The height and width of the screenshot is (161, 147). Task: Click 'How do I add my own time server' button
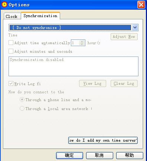click(x=103, y=140)
